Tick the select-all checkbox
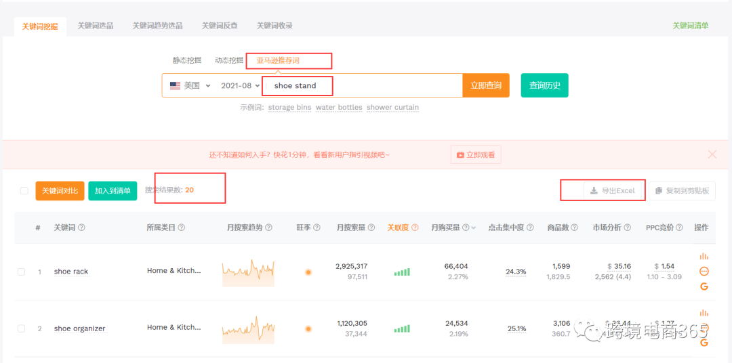 point(24,190)
